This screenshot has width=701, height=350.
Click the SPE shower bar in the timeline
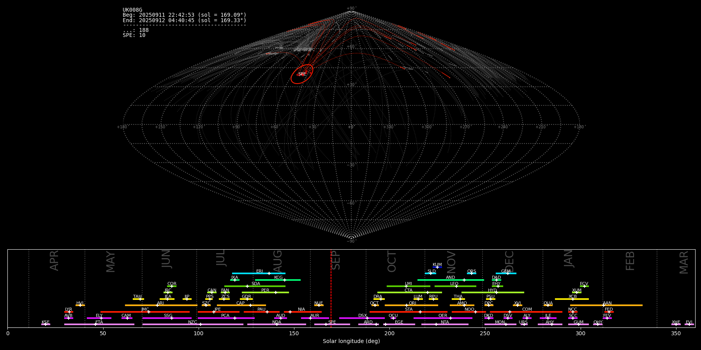332,324
